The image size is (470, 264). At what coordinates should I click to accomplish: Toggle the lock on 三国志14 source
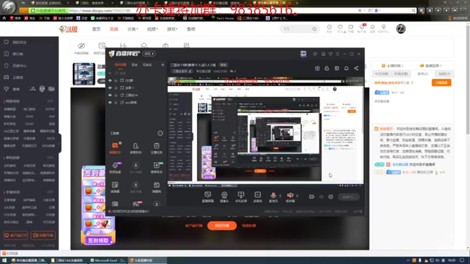point(116,95)
